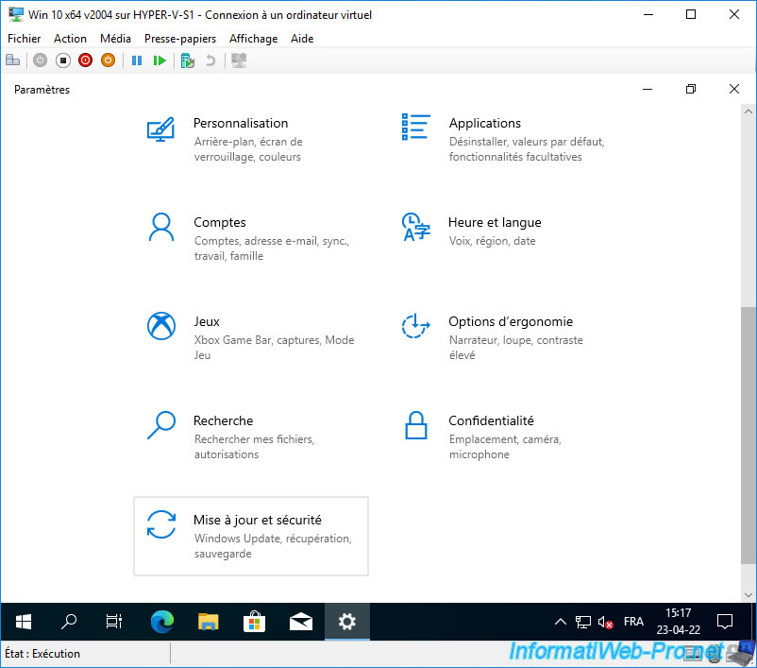
Task: Click the FRA language indicator
Action: click(x=633, y=622)
